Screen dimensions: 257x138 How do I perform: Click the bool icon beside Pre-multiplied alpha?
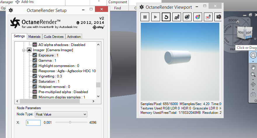tap(34, 92)
